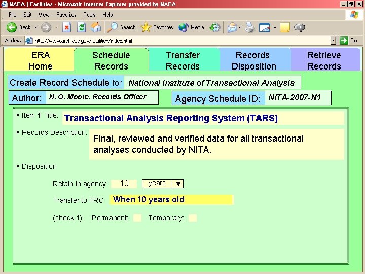Open the Mail options dropdown arrow
The image size is (365, 274).
[240, 27]
